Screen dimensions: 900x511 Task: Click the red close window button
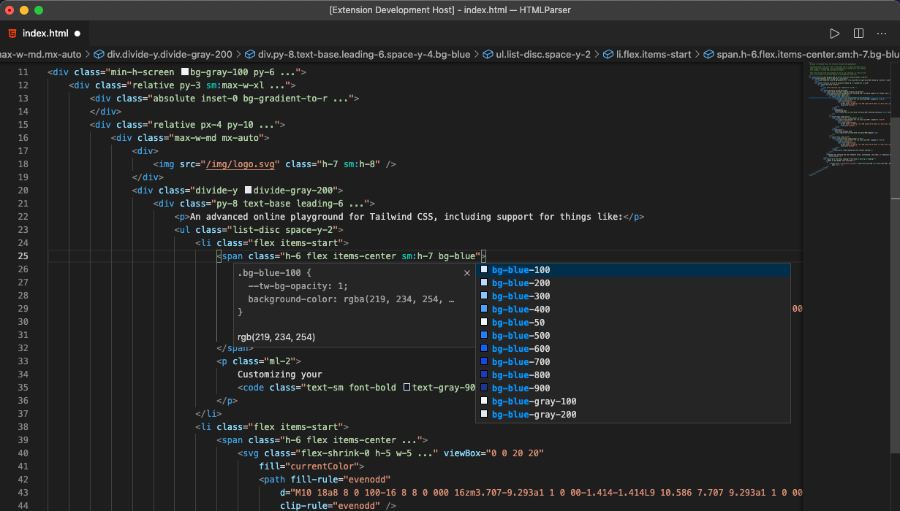coord(10,10)
